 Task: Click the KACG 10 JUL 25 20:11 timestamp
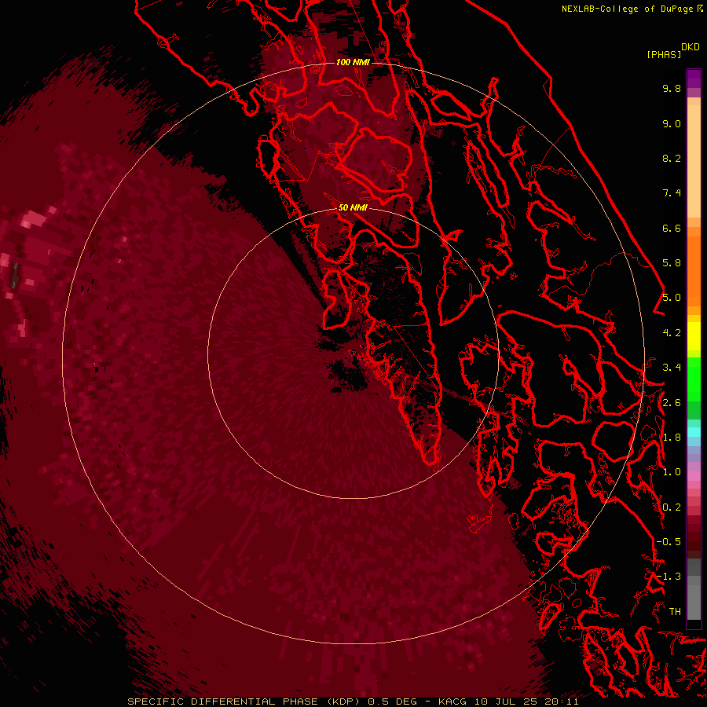(x=508, y=702)
